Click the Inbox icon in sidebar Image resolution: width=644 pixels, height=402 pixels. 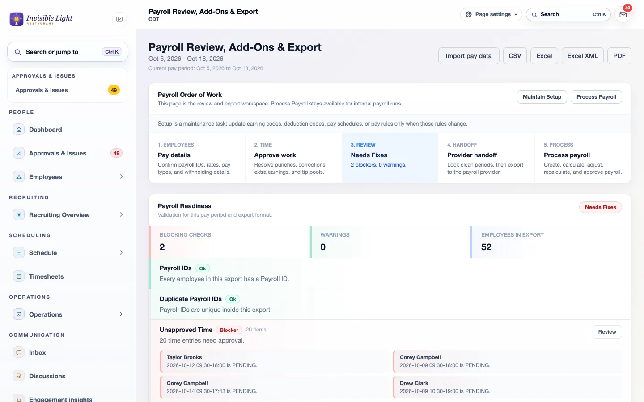[x=19, y=352]
